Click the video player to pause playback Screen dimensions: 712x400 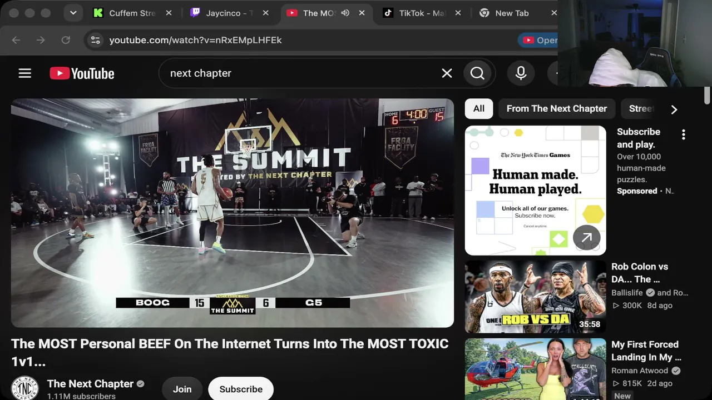point(233,213)
